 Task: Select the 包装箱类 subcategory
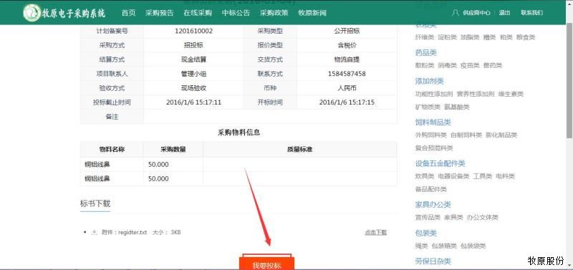coord(444,246)
